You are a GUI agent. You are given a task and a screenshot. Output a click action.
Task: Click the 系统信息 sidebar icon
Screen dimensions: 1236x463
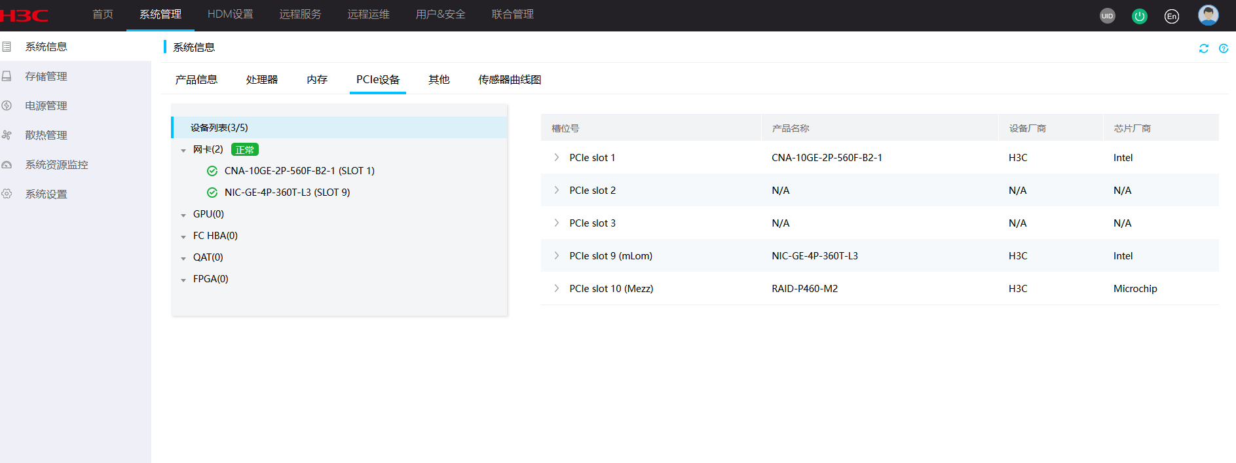[x=7, y=46]
